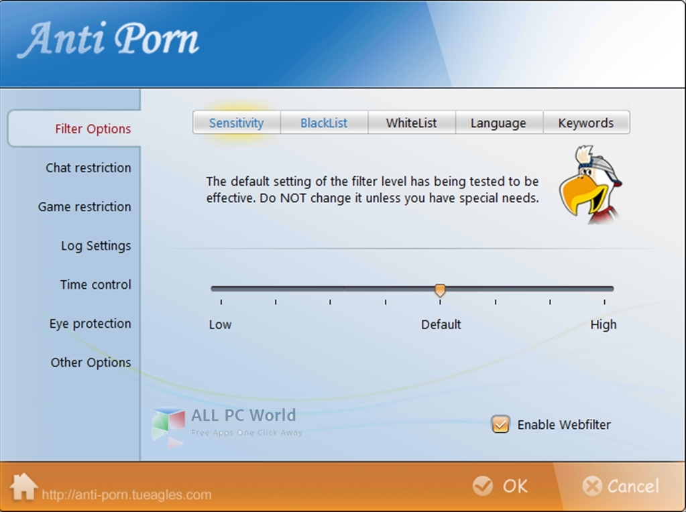Screen dimensions: 686x512
Task: Select the Keywords tab
Action: [586, 123]
